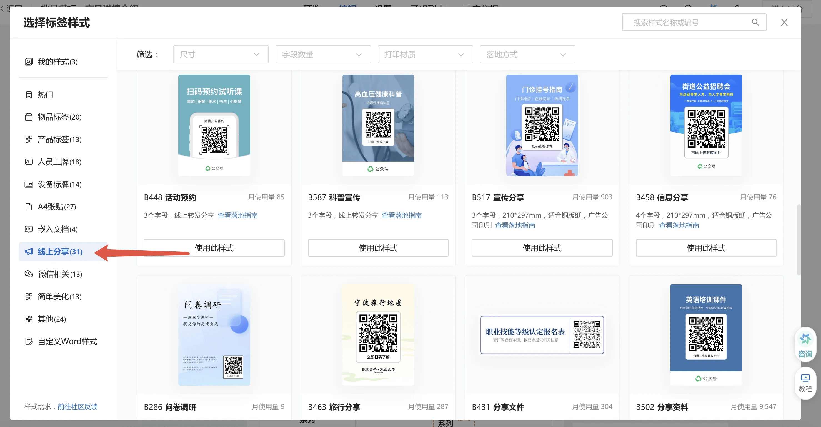Image resolution: width=821 pixels, height=427 pixels.
Task: Click the 月使用量 903 text
Action: coord(592,197)
